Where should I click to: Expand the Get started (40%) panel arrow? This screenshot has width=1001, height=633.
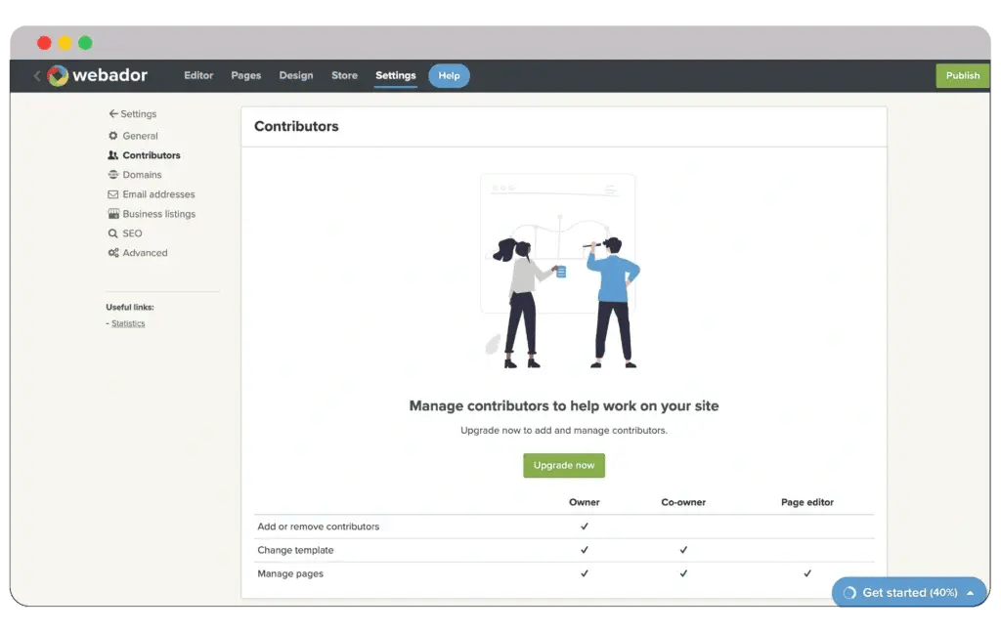[970, 593]
